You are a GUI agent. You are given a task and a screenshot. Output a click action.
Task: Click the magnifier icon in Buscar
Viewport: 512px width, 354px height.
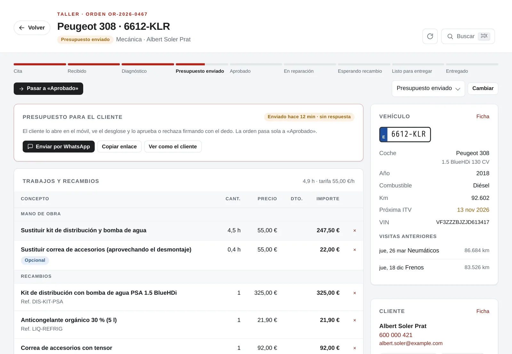pyautogui.click(x=450, y=37)
